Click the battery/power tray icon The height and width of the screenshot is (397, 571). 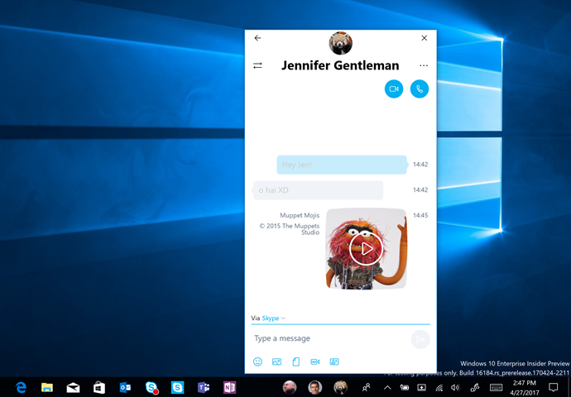(x=404, y=388)
